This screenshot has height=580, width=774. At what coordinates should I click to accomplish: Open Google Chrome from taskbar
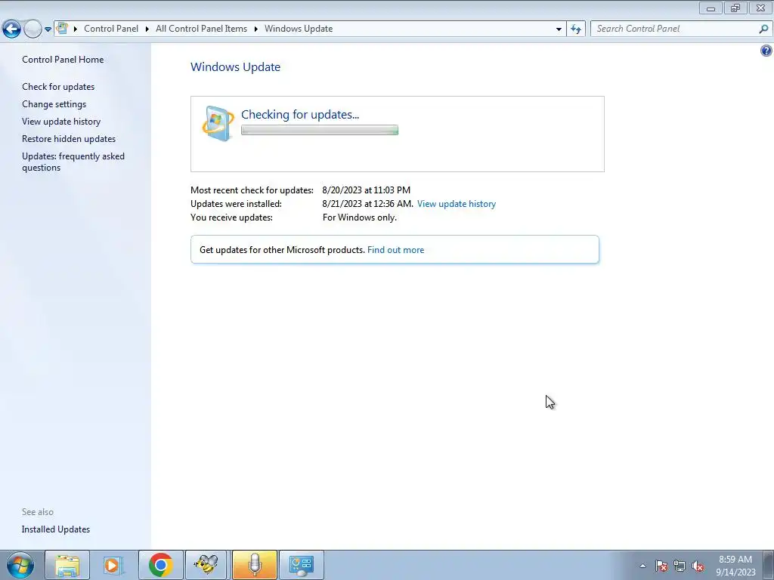point(160,565)
